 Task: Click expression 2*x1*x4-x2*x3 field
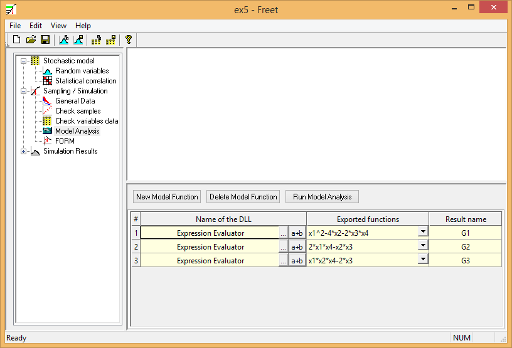362,247
